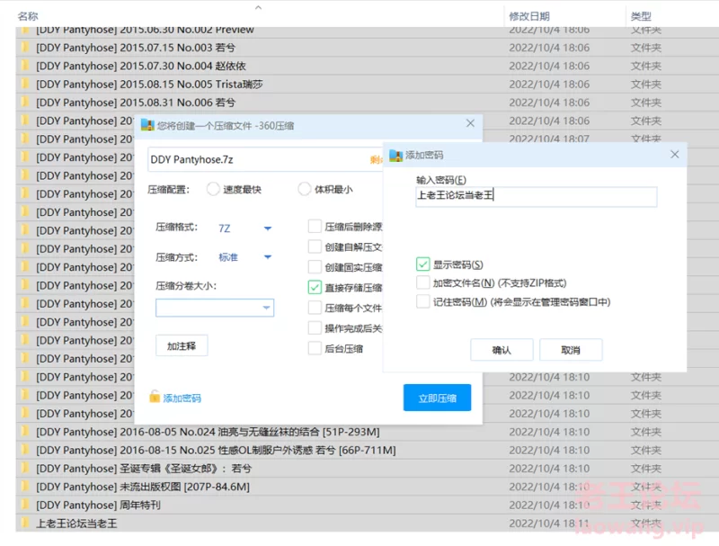The height and width of the screenshot is (546, 719).
Task: Select the 体积最小 radio option
Action: tap(305, 189)
